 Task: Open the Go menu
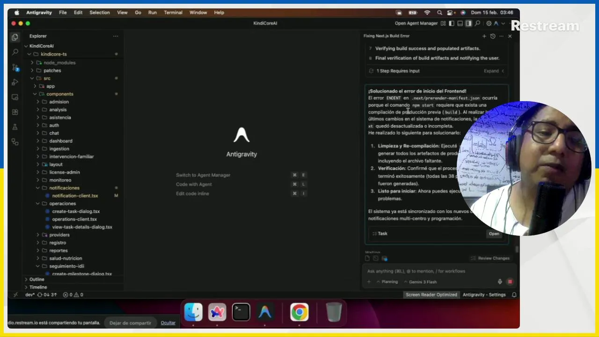(138, 13)
